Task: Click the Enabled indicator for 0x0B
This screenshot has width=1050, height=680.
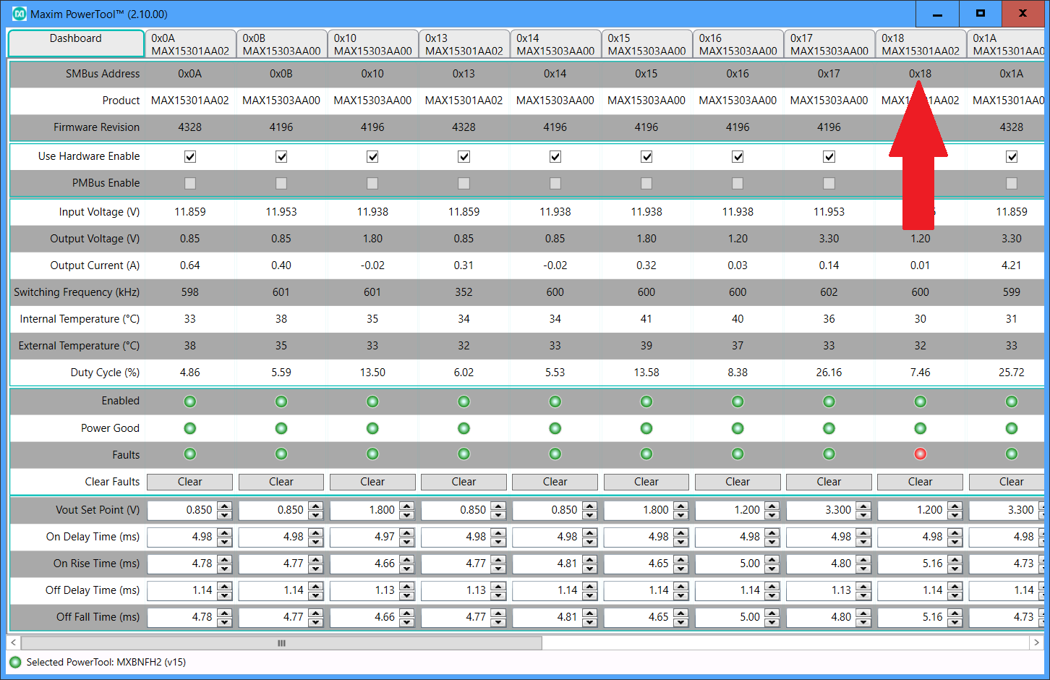Action: pyautogui.click(x=281, y=401)
